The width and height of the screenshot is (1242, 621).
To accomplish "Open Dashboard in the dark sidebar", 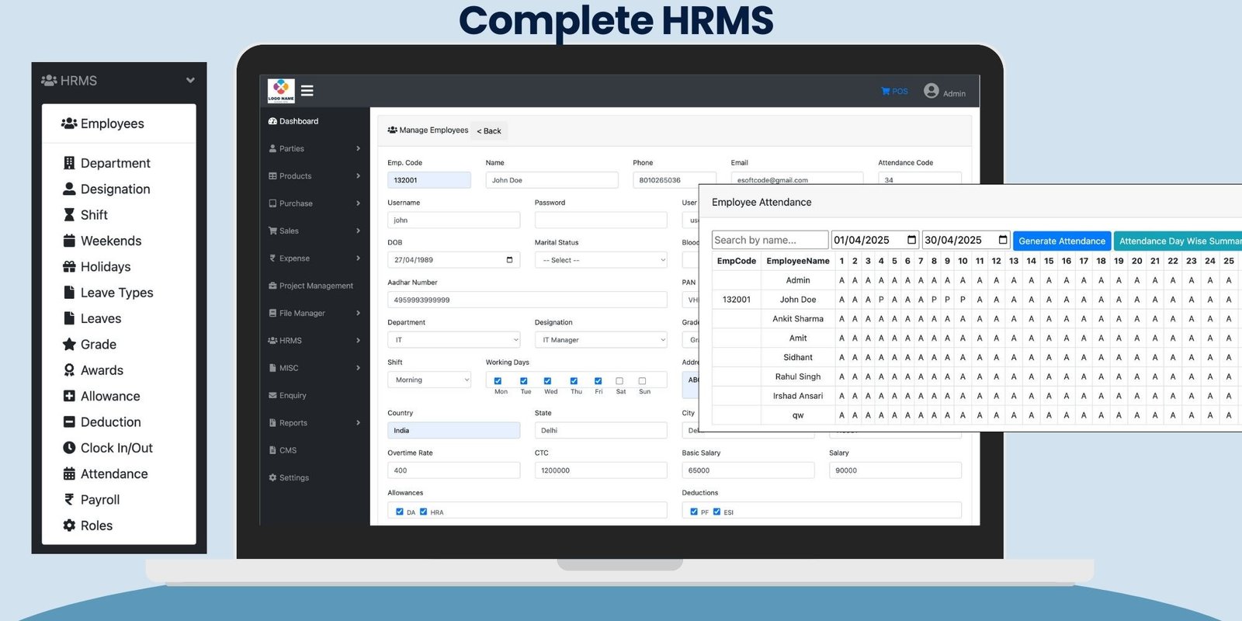I will tap(299, 121).
